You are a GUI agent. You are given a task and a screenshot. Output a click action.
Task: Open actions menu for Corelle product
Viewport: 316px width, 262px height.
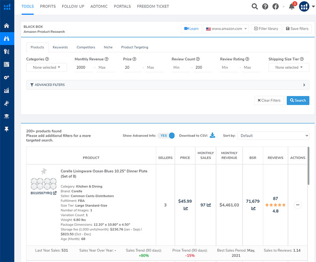[298, 205]
